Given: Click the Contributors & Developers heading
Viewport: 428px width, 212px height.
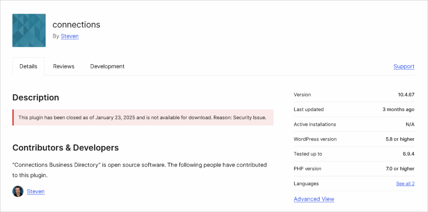Looking at the screenshot, I should tap(66, 148).
